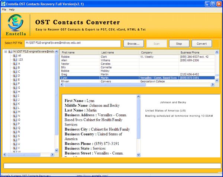This screenshot has width=223, height=177.
Task: Click the contacts table horizontal scrollbar thumb
Action: [x=105, y=85]
